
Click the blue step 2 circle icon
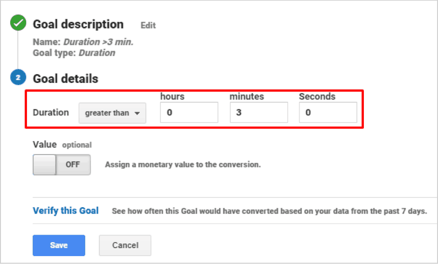coord(18,77)
